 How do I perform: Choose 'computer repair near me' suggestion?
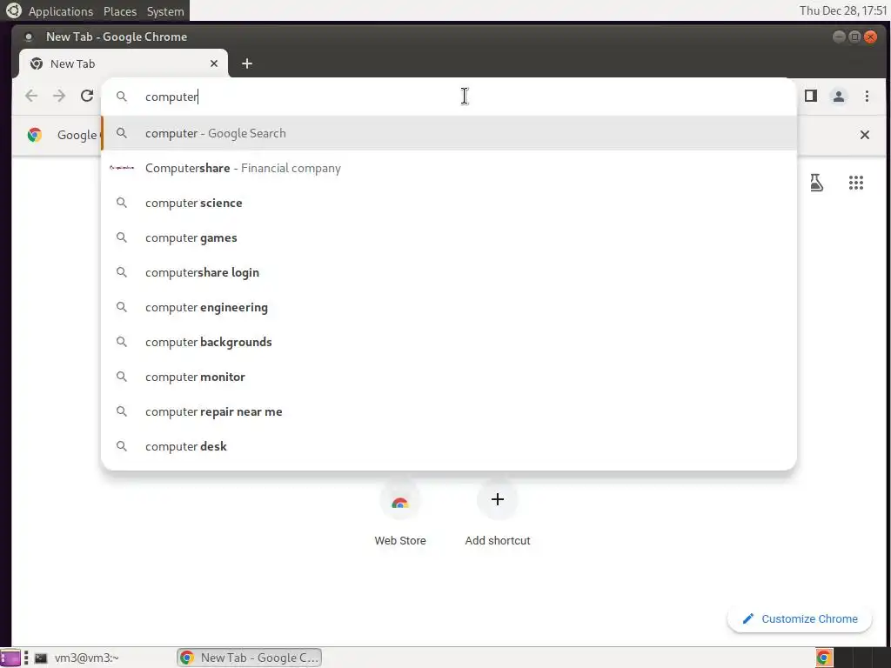coord(449,411)
